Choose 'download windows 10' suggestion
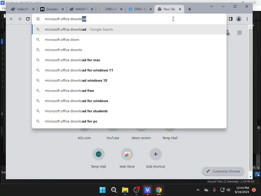This screenshot has width=261, height=196. [129, 80]
